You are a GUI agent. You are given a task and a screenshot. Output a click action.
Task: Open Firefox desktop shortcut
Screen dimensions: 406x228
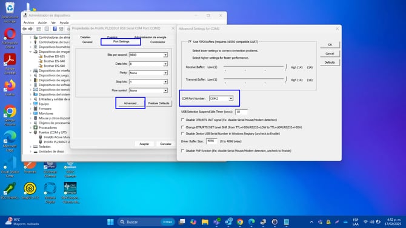[10, 88]
